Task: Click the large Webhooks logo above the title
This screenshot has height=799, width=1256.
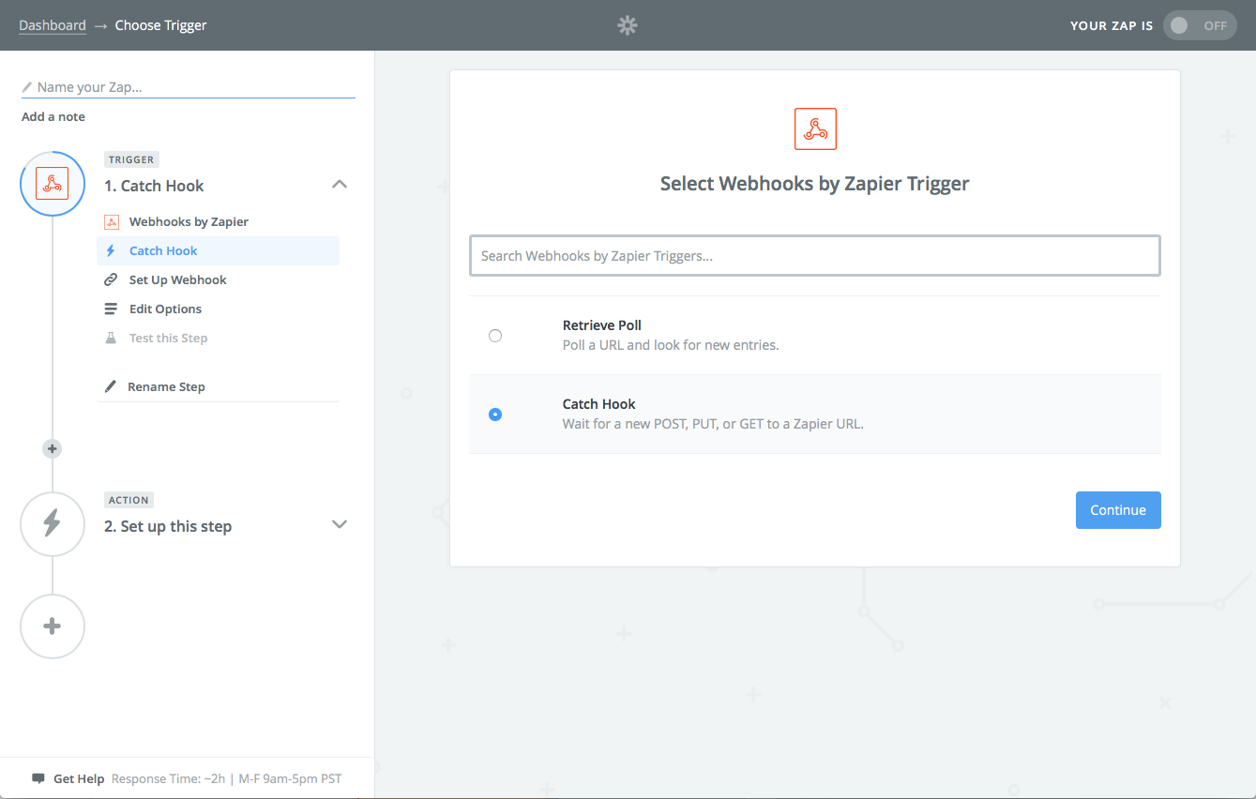Action: 815,128
